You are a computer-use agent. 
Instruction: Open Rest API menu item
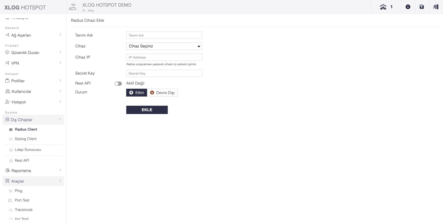tap(22, 161)
